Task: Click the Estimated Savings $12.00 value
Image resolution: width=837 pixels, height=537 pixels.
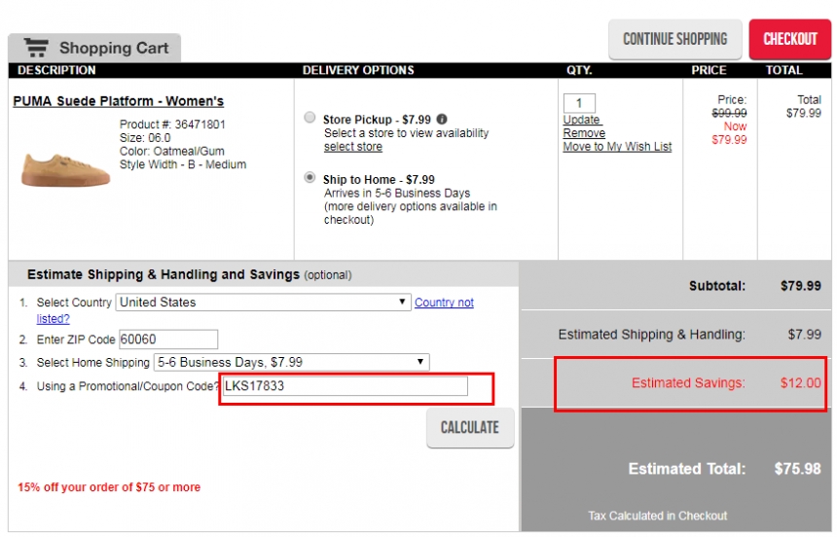Action: pos(800,382)
